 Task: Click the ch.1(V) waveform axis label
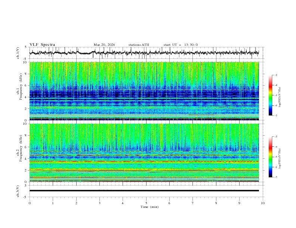pyautogui.click(x=18, y=53)
